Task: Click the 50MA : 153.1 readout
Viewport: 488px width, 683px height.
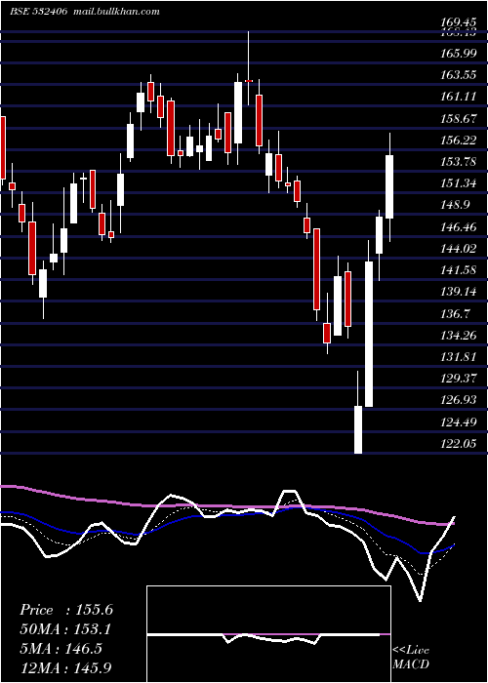Action: [65, 629]
